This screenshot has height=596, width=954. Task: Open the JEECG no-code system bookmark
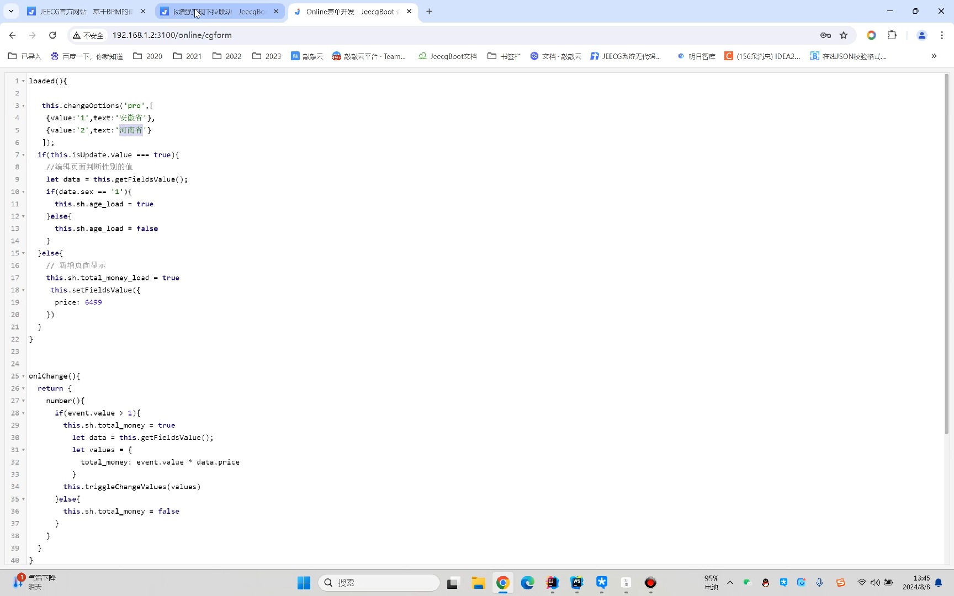coord(626,56)
